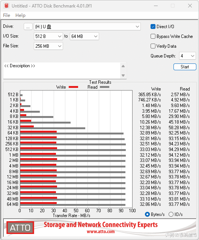
Task: Click the red Write legend swatch
Action: pos(74,87)
